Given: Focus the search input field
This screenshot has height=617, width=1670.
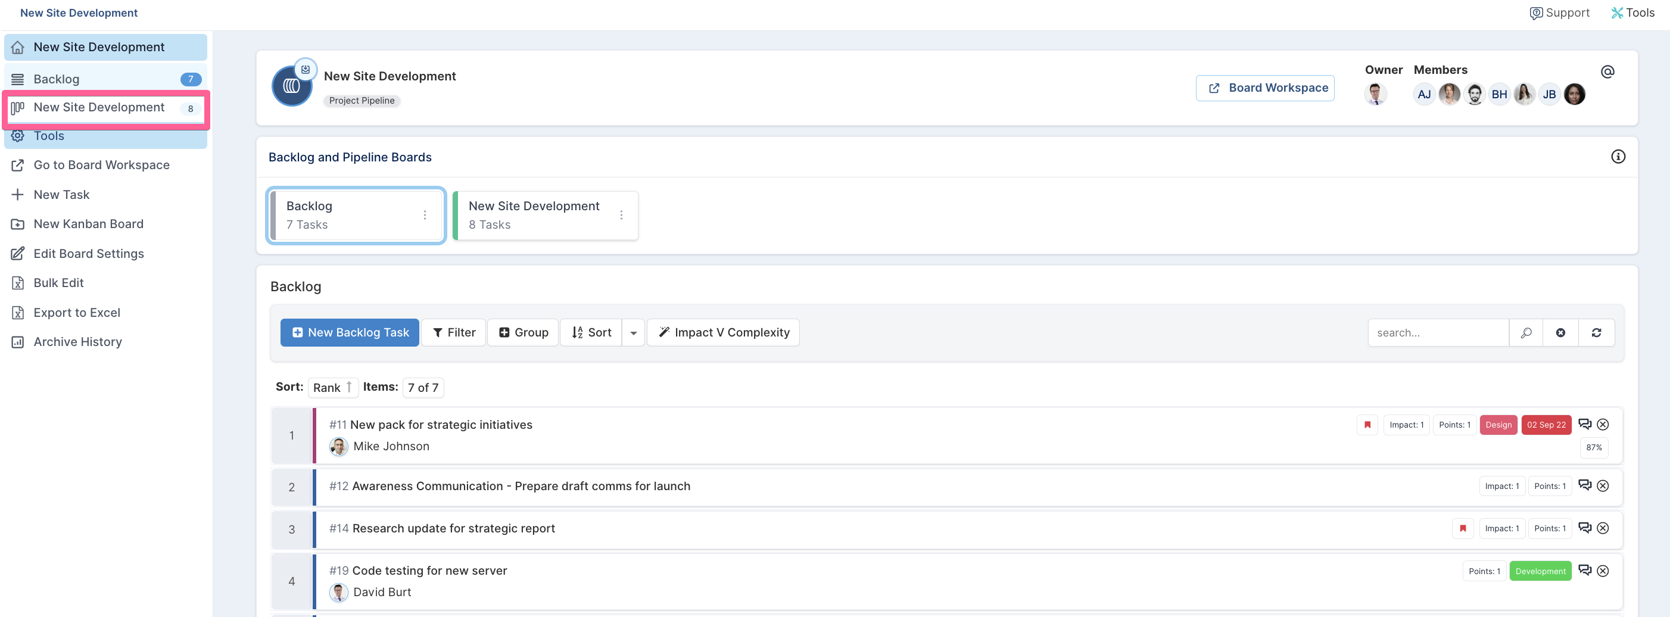Looking at the screenshot, I should click(1438, 332).
